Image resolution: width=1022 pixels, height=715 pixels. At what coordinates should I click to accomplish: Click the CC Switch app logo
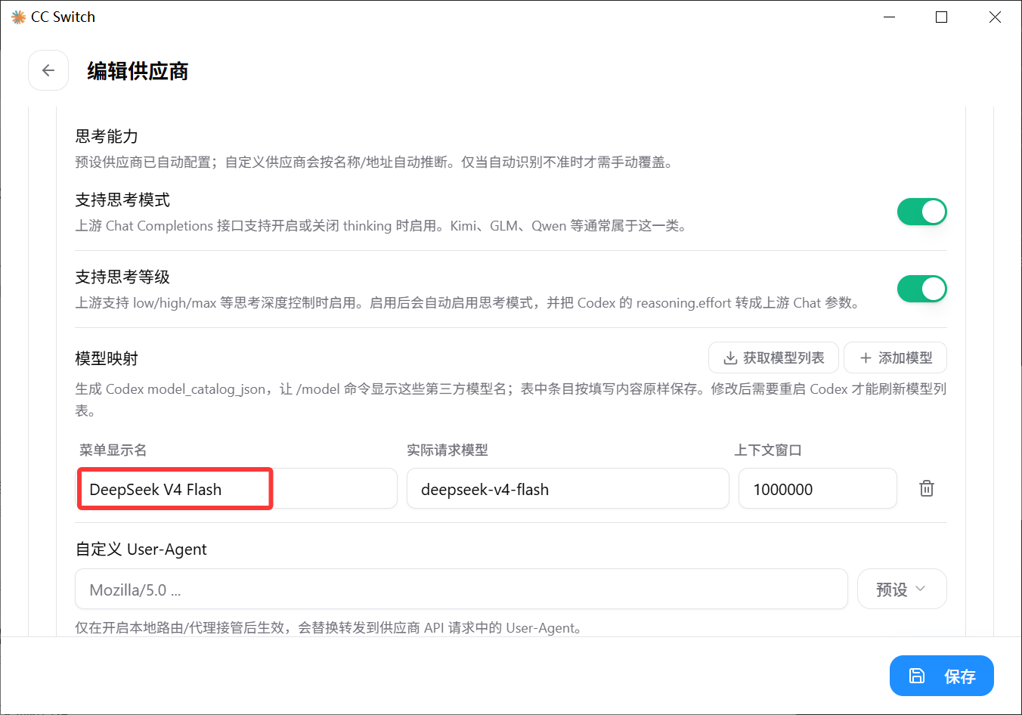(18, 17)
